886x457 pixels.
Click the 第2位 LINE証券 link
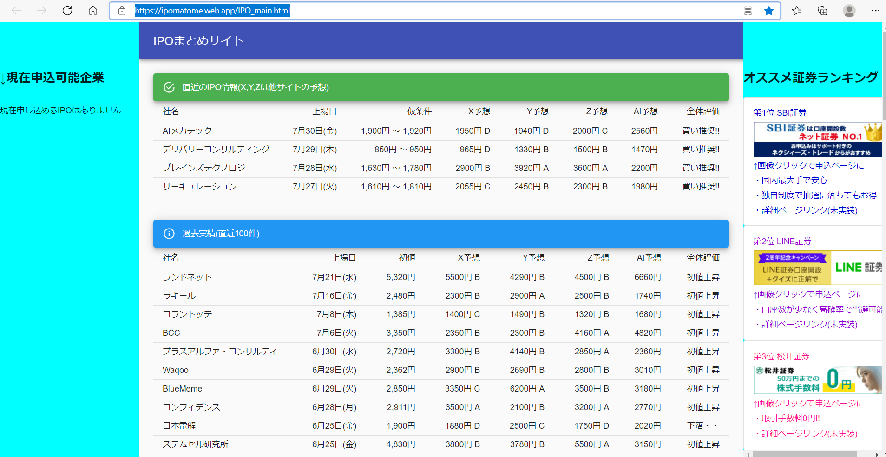[782, 241]
